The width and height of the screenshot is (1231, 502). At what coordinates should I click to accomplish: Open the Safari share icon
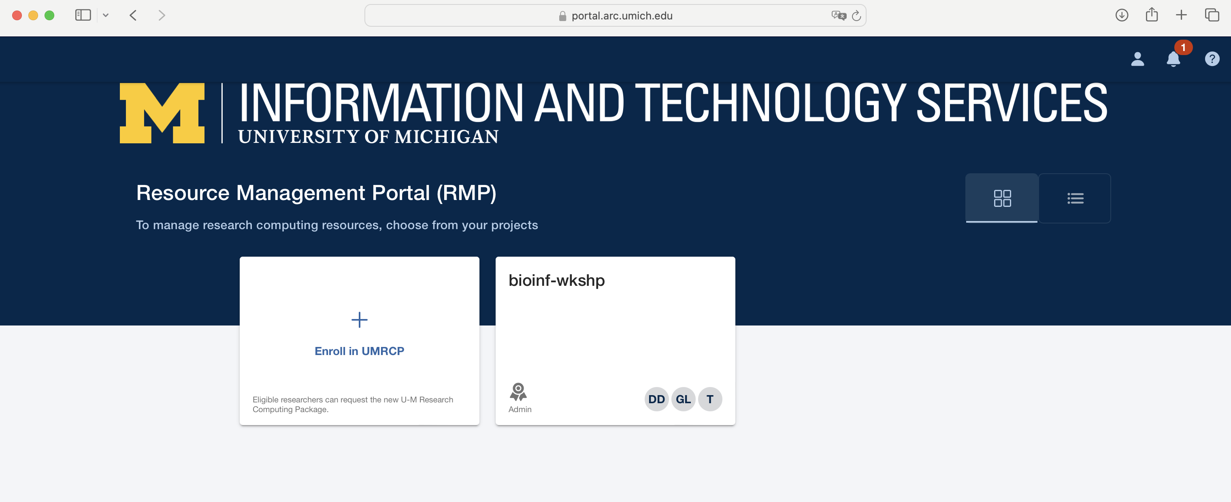pyautogui.click(x=1152, y=15)
